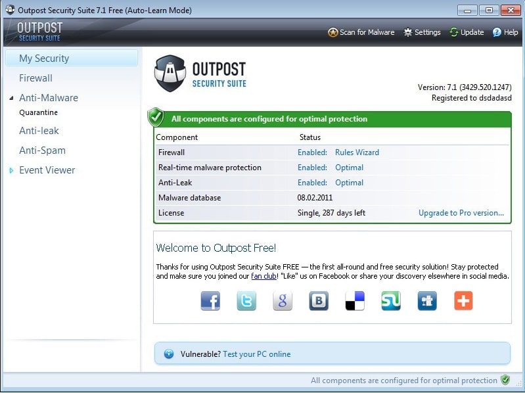Share on Twitter icon
The height and width of the screenshot is (393, 525).
(x=246, y=300)
